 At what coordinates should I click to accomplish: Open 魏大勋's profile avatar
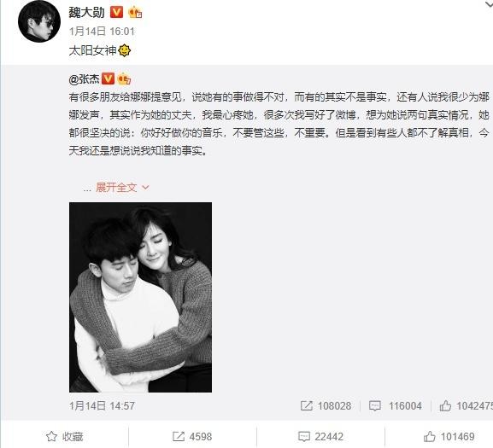pyautogui.click(x=39, y=21)
